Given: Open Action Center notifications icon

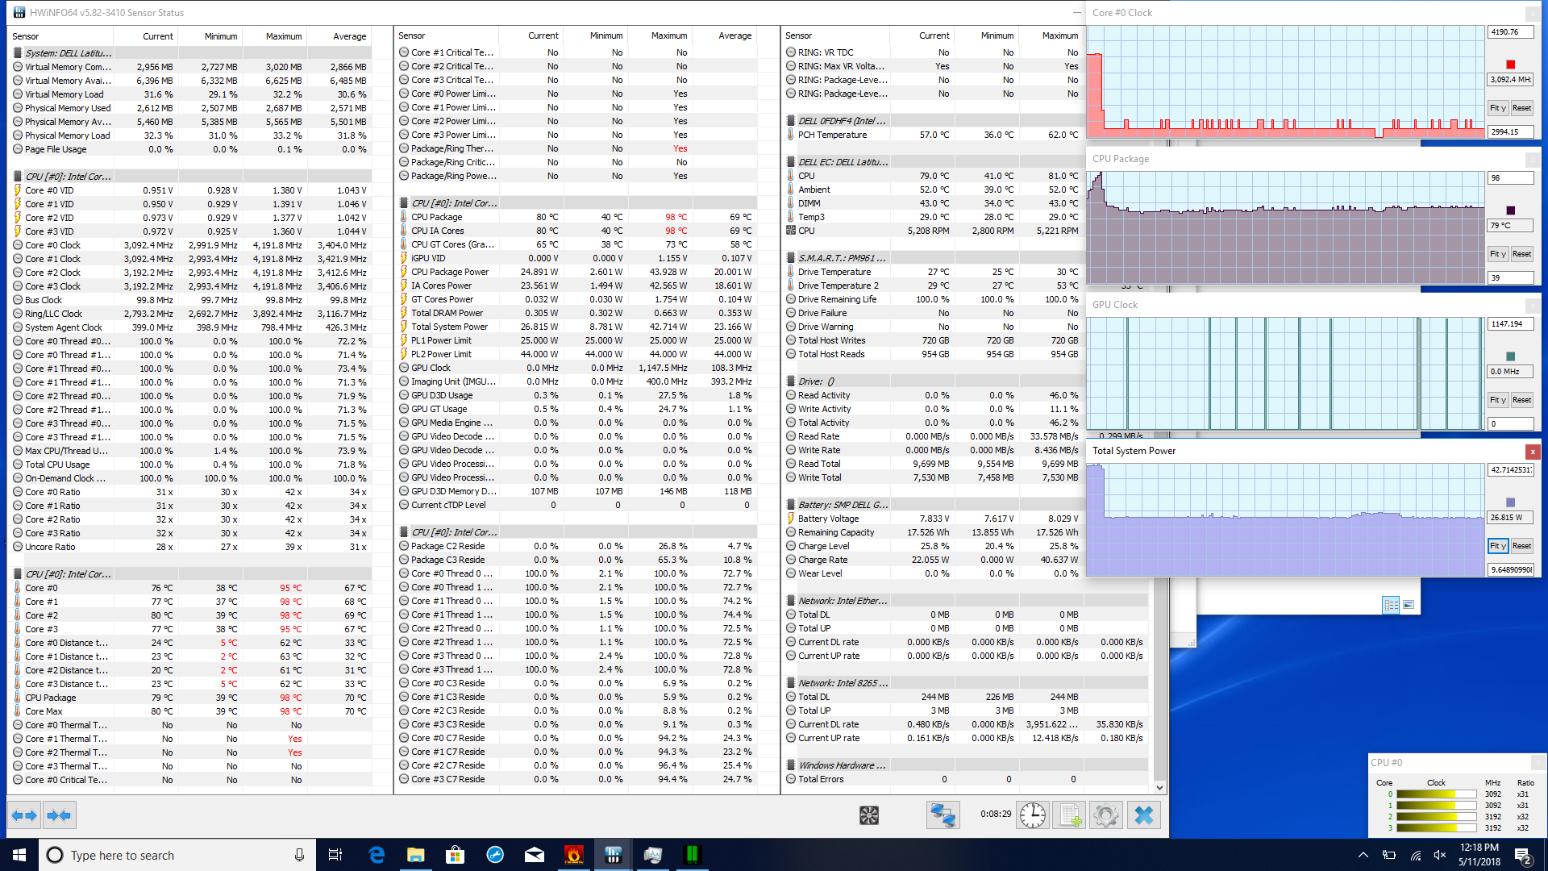Looking at the screenshot, I should 1523,855.
